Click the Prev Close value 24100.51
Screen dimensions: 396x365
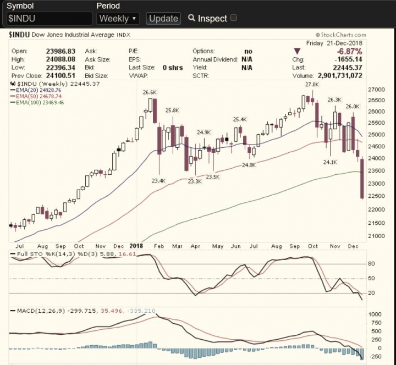tap(61, 76)
